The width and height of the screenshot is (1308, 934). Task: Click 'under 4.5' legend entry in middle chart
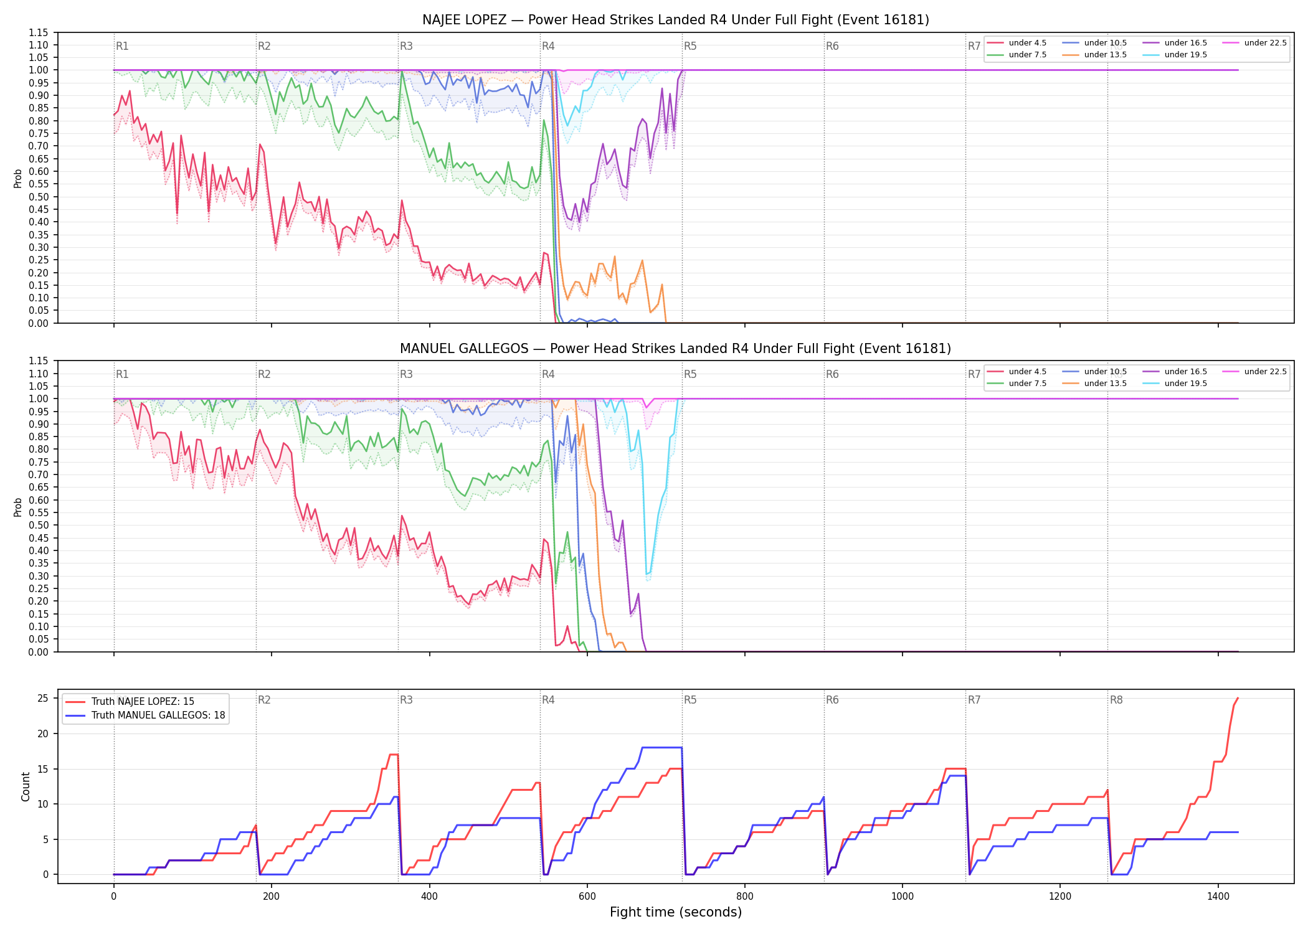[1017, 372]
